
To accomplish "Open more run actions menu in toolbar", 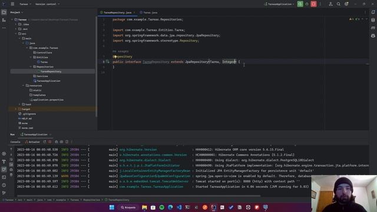I will coord(320,4).
